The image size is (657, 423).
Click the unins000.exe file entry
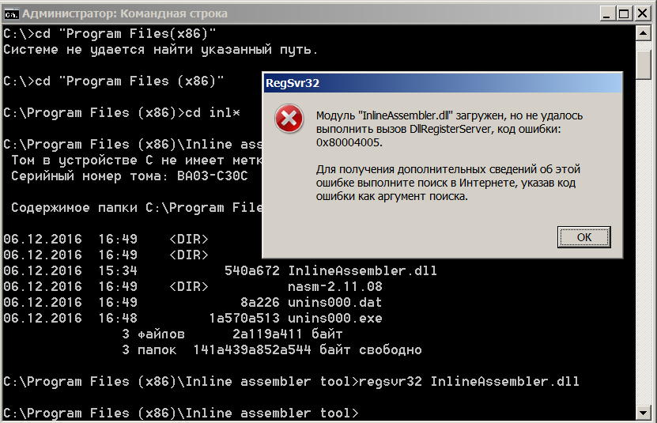335,319
